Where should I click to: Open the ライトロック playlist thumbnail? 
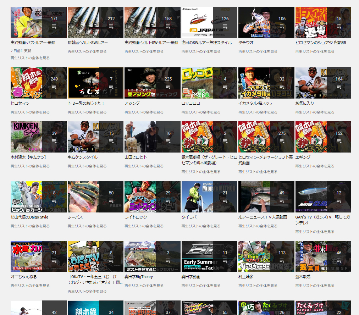[x=140, y=197]
